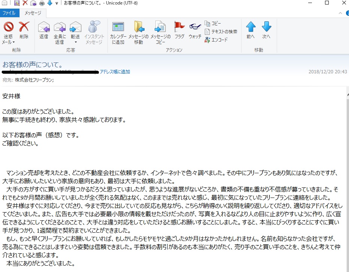Flag the message with フラグ

pos(179,30)
